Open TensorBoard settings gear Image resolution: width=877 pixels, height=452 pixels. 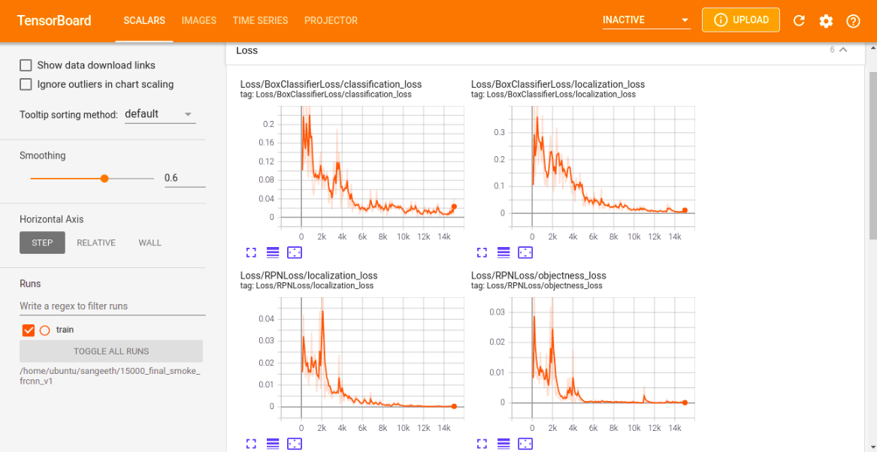tap(826, 21)
